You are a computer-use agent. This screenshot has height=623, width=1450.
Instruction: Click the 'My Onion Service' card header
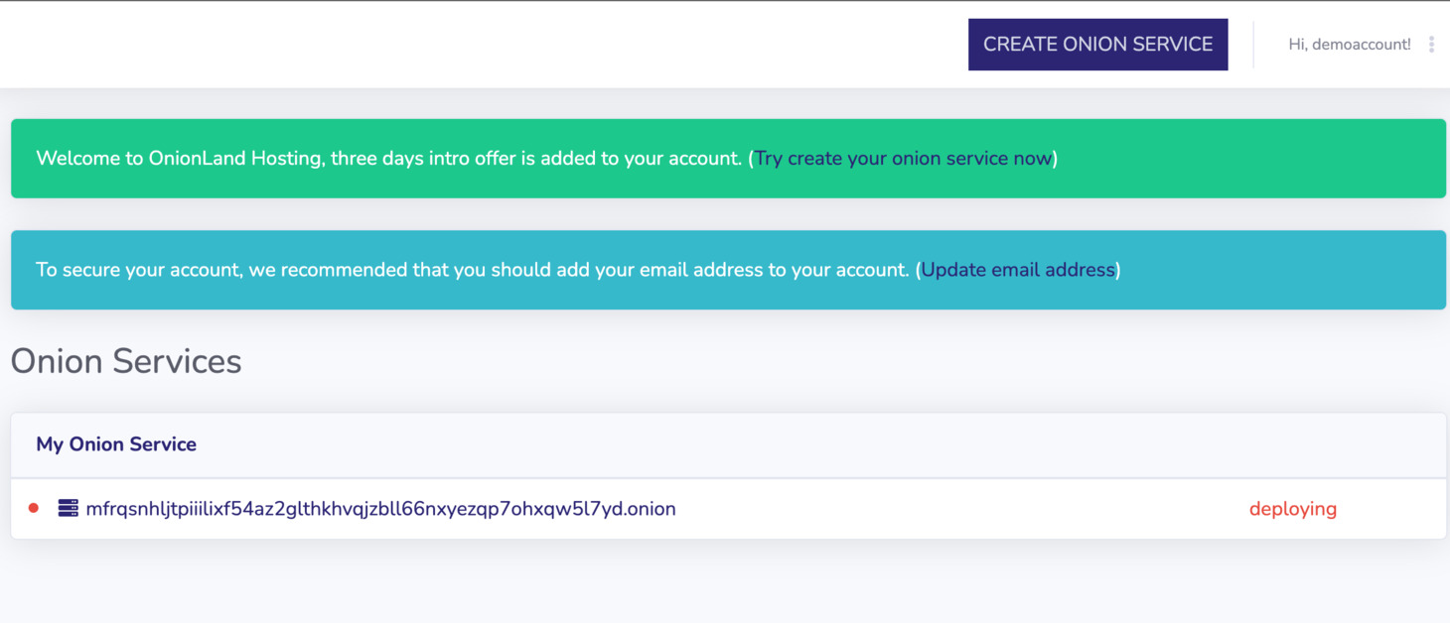[x=728, y=444]
